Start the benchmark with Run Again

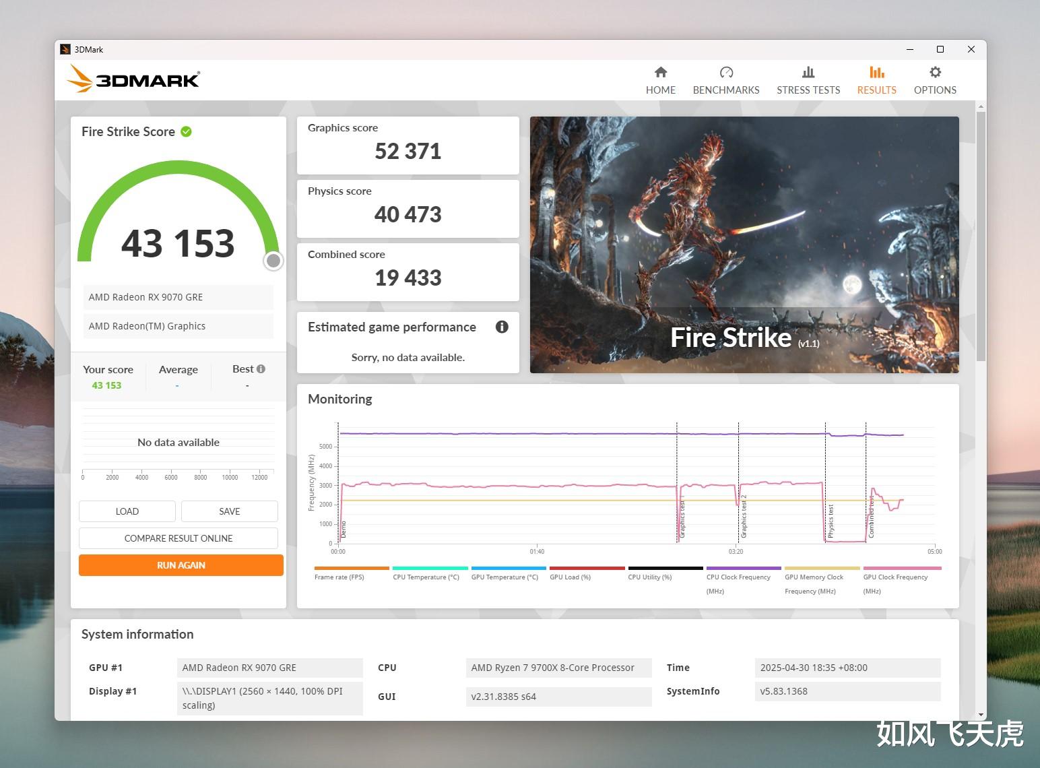coord(181,565)
